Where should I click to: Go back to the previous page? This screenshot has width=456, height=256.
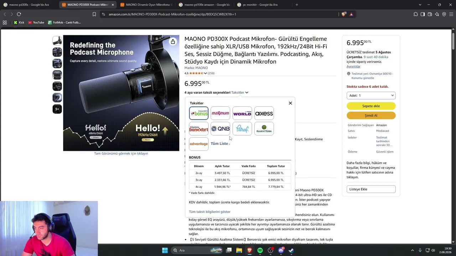pyautogui.click(x=5, y=14)
